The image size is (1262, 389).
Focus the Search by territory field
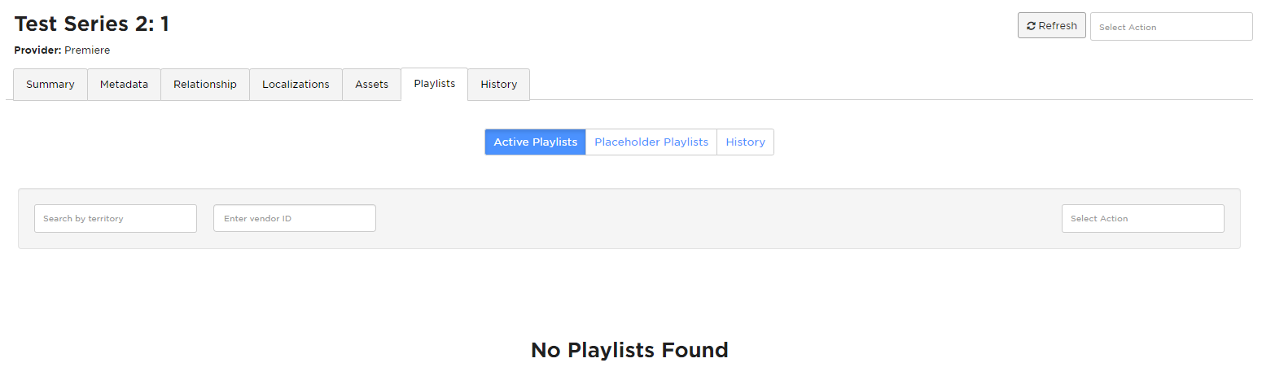(116, 218)
